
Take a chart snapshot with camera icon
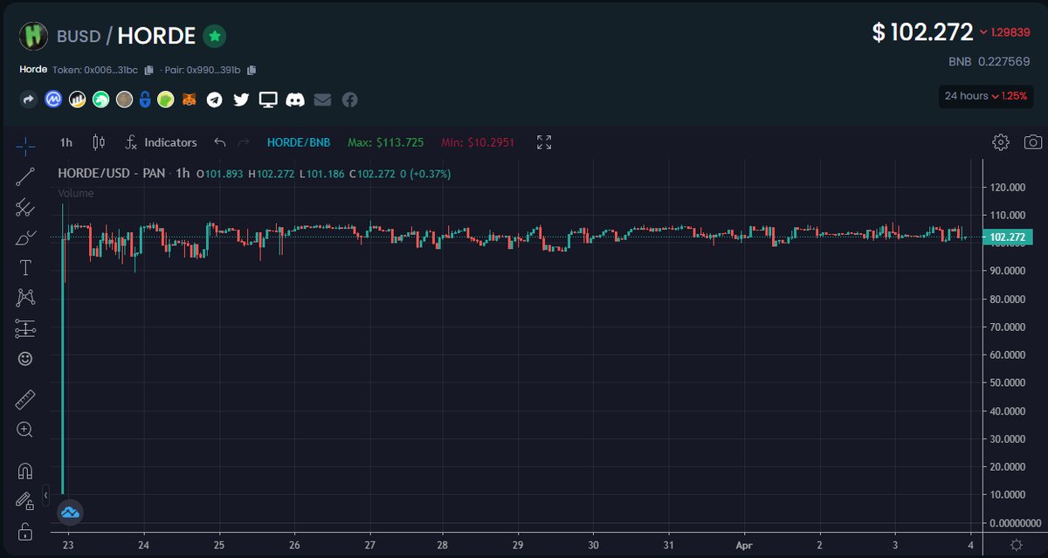(1033, 142)
